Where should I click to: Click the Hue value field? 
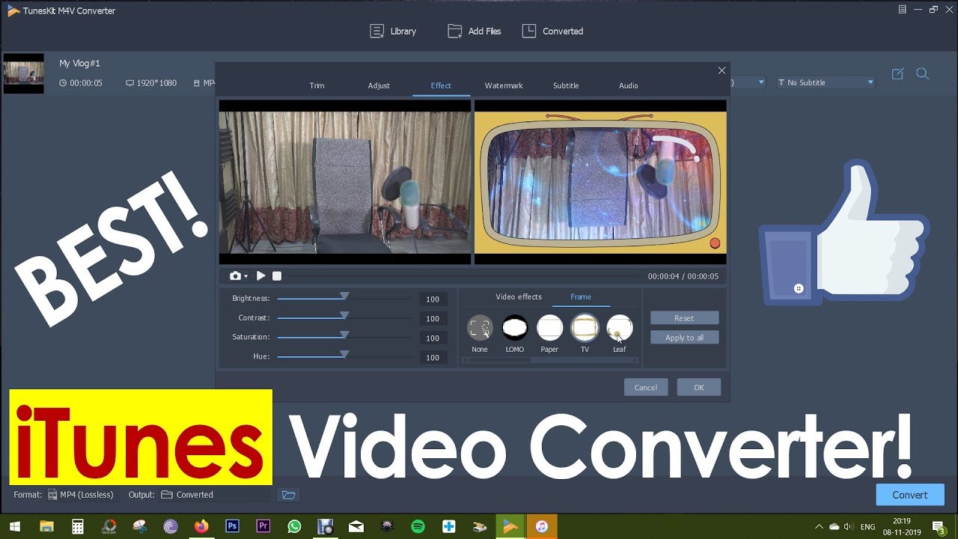[433, 358]
